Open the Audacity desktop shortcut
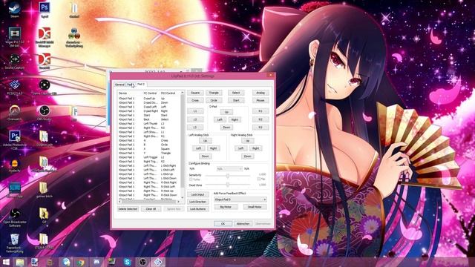The image size is (475, 267). pos(15,166)
